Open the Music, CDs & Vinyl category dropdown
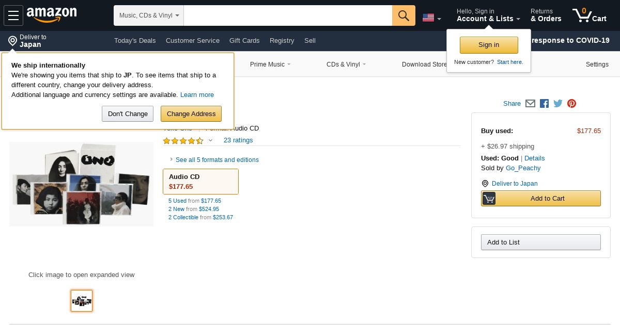Screen dimensions: 620x325 pyautogui.click(x=149, y=15)
